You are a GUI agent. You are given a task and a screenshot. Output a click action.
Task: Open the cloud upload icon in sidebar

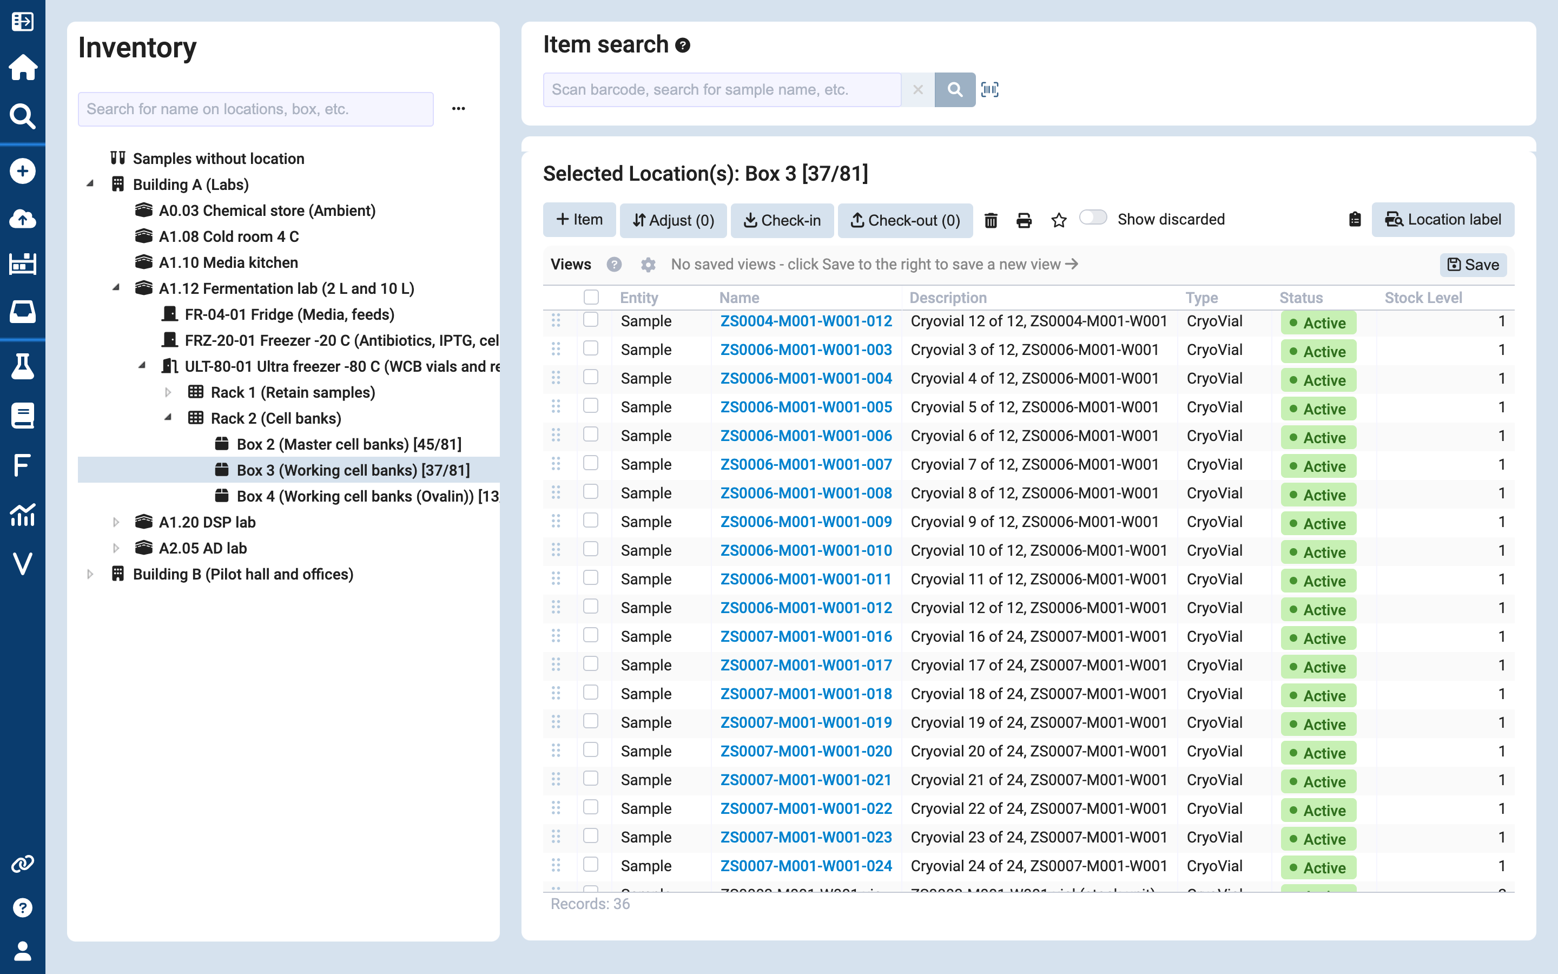(x=23, y=219)
